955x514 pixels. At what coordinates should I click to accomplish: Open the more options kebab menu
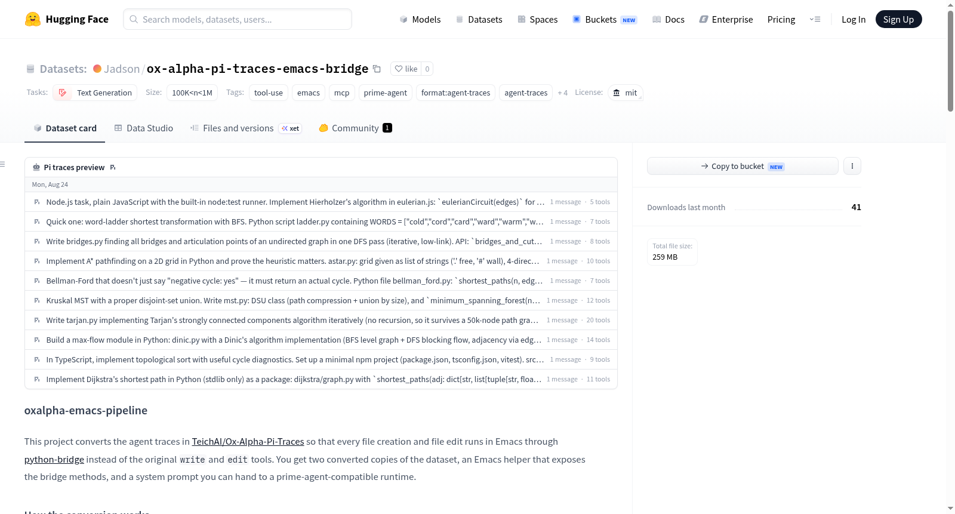coord(852,166)
